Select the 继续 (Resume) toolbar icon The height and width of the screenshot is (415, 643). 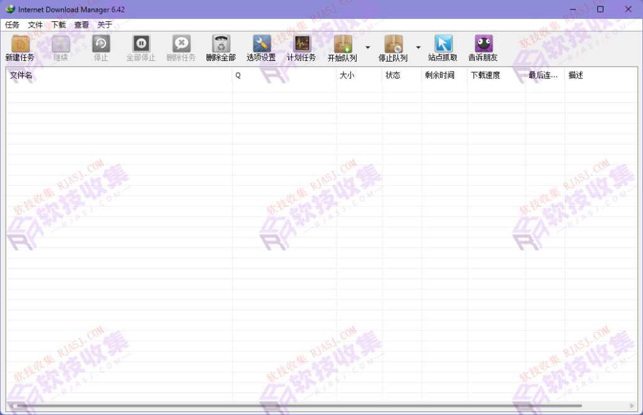click(60, 48)
